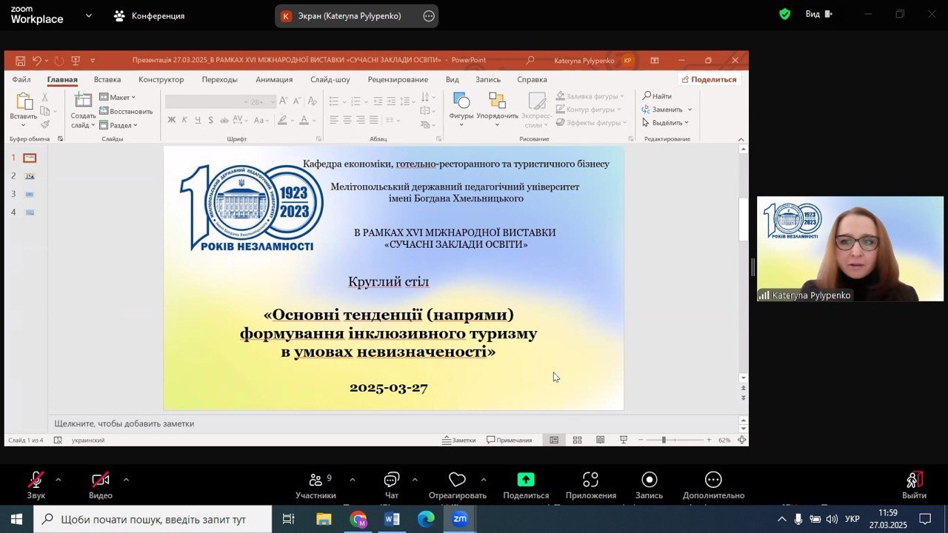Unmute the microphone in Zoom
948x533 pixels.
click(36, 480)
